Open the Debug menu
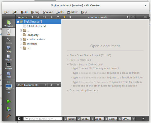 (35, 12)
